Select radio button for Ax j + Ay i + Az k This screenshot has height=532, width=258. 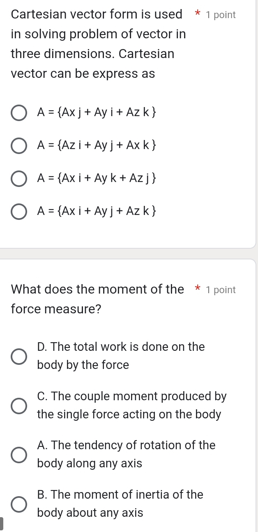[18, 113]
